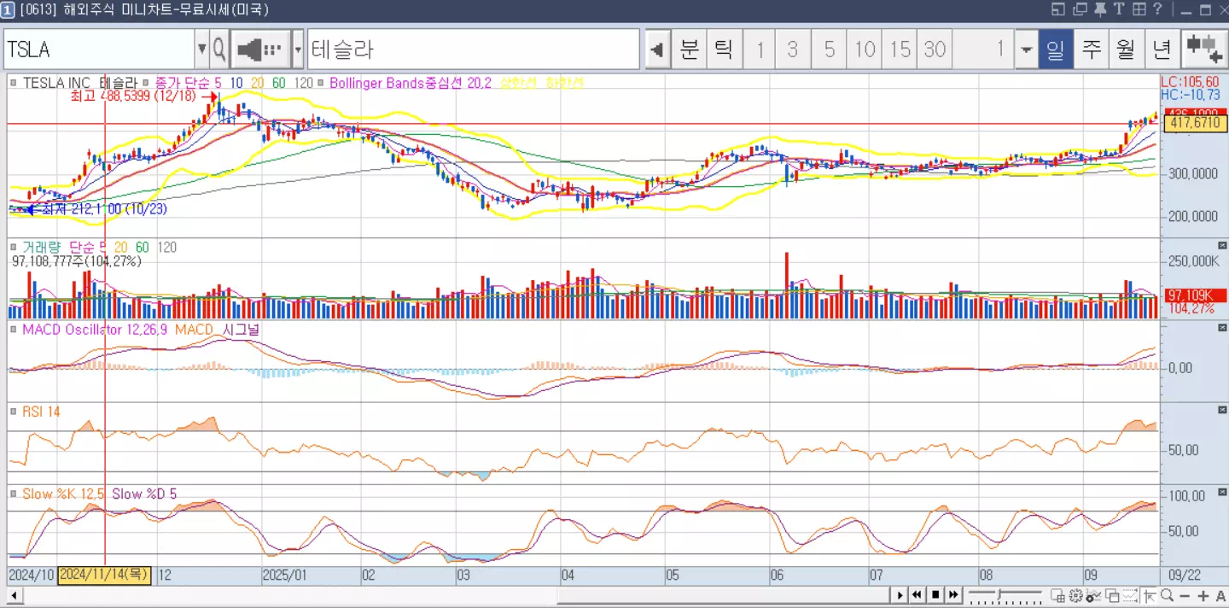Click the horizontal chart scrollbar track
The height and width of the screenshot is (608, 1229).
click(455, 595)
